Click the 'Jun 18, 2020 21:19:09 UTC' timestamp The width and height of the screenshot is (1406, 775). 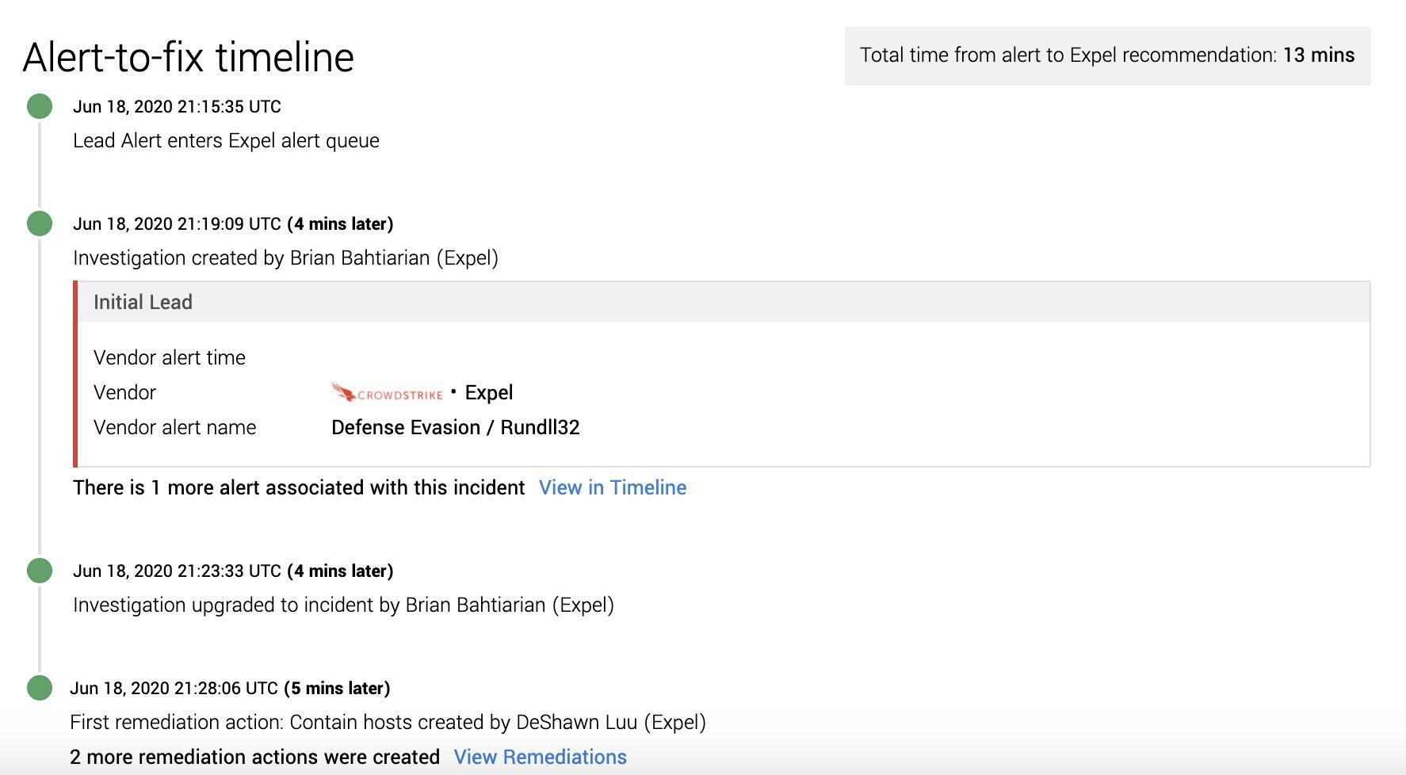coord(177,223)
